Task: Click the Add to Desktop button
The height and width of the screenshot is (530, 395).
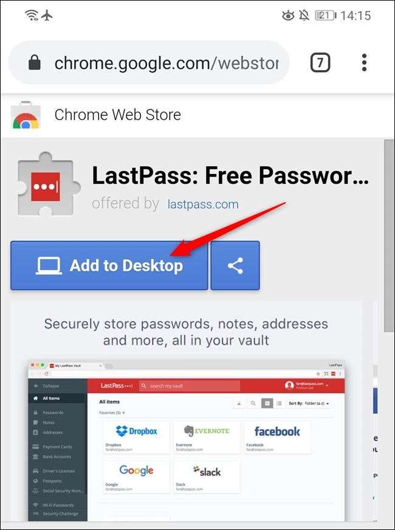Action: 109,265
